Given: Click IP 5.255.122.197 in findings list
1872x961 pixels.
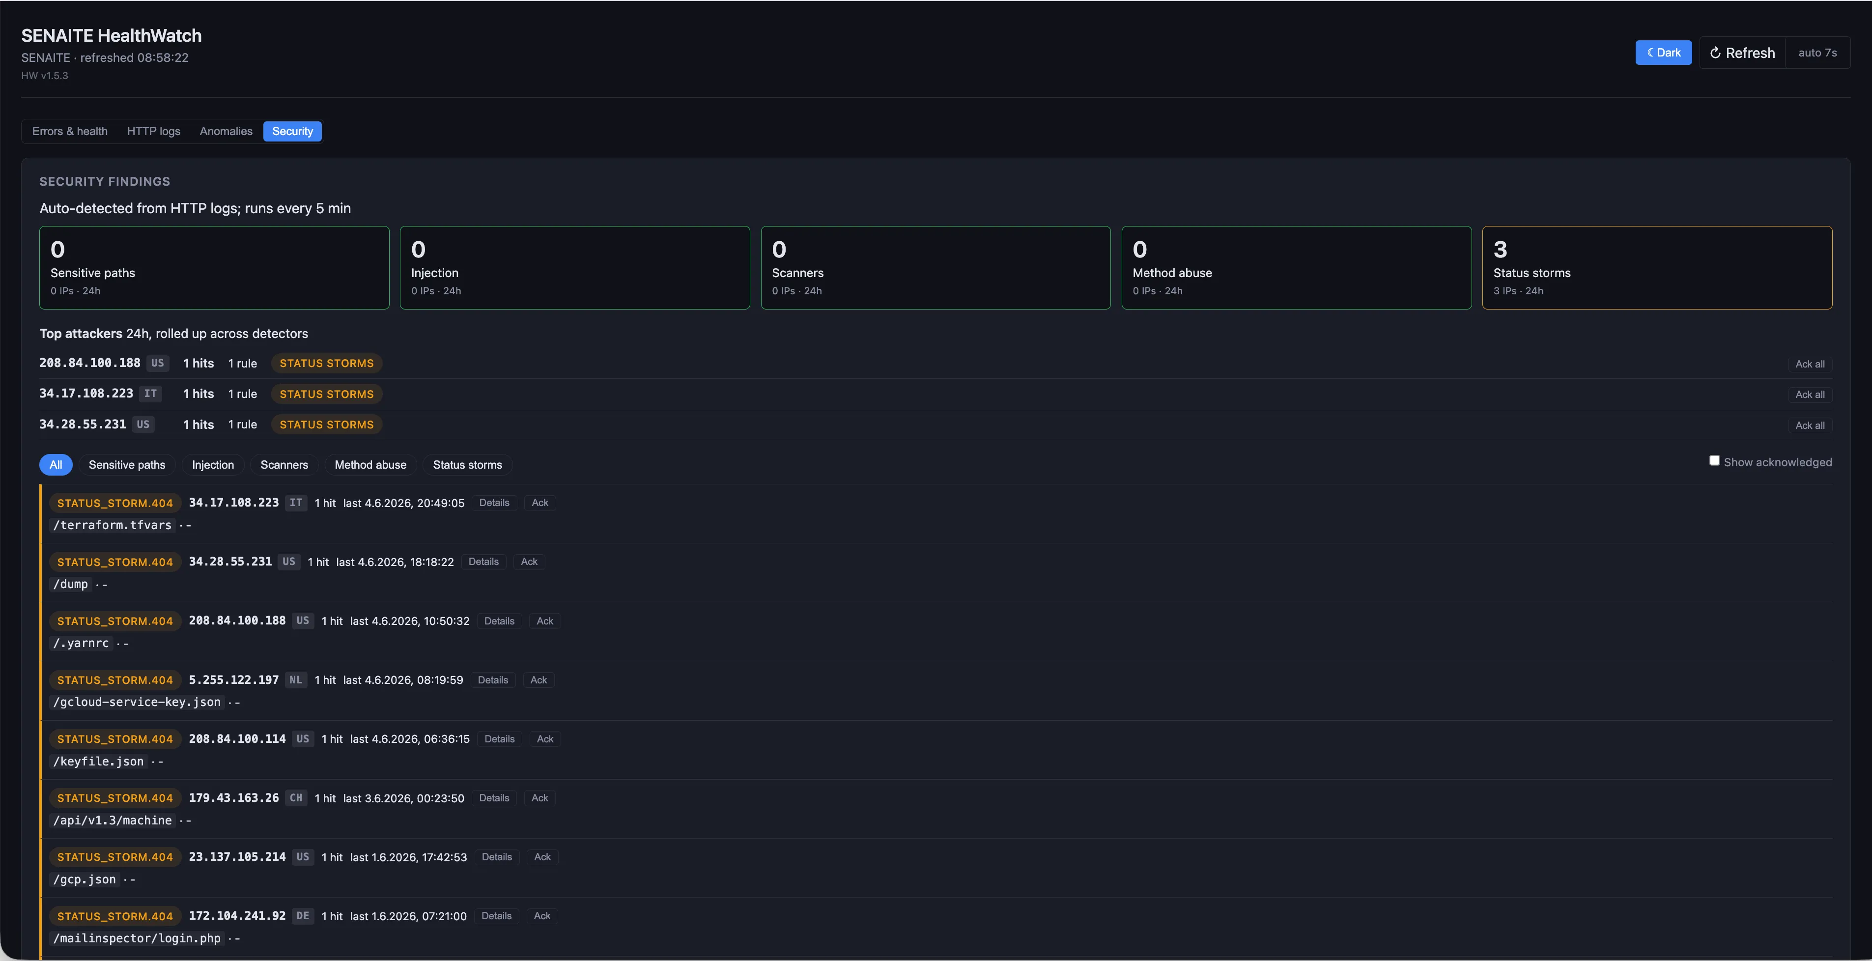Looking at the screenshot, I should pyautogui.click(x=233, y=679).
